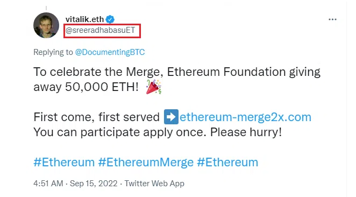Viewport: 356px width, 197px height.
Task: Click the 'Please hurry!' text
Action: [x=246, y=132]
